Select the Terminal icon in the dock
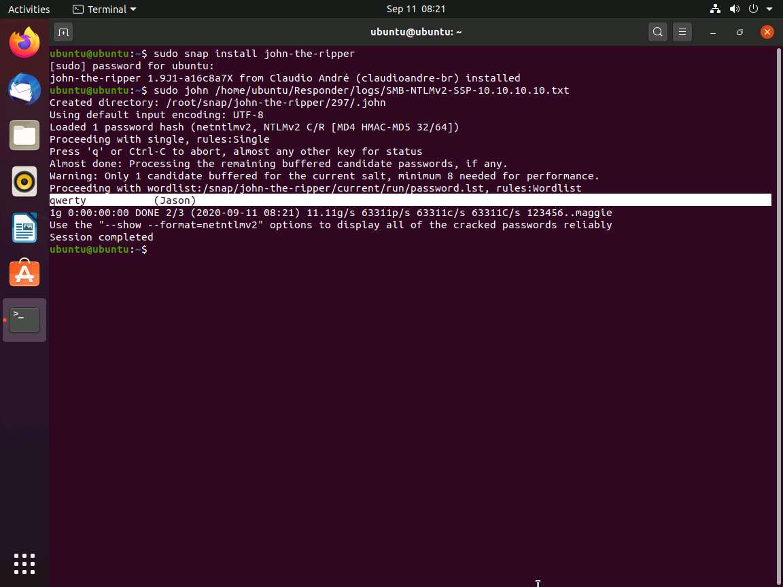Screen dimensions: 783x587 pyautogui.click(x=24, y=320)
